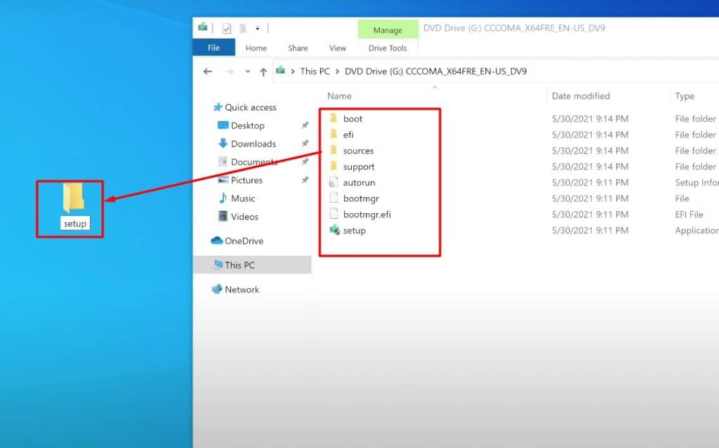Open the setup folder shortcut on the desktop

point(68,203)
